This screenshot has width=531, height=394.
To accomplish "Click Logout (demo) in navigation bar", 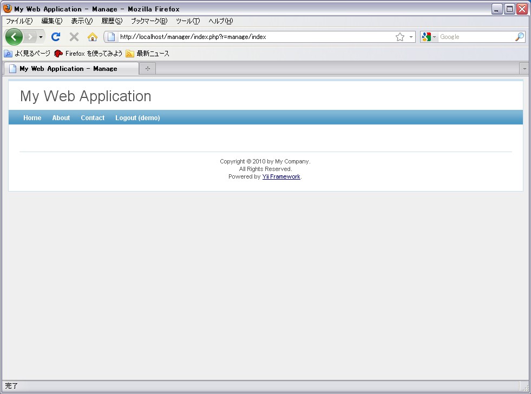I will pos(137,118).
